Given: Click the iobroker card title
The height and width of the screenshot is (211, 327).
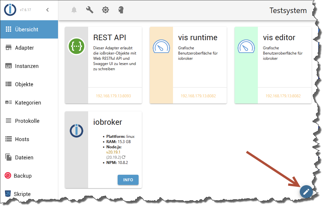Looking at the screenshot, I should point(107,122).
